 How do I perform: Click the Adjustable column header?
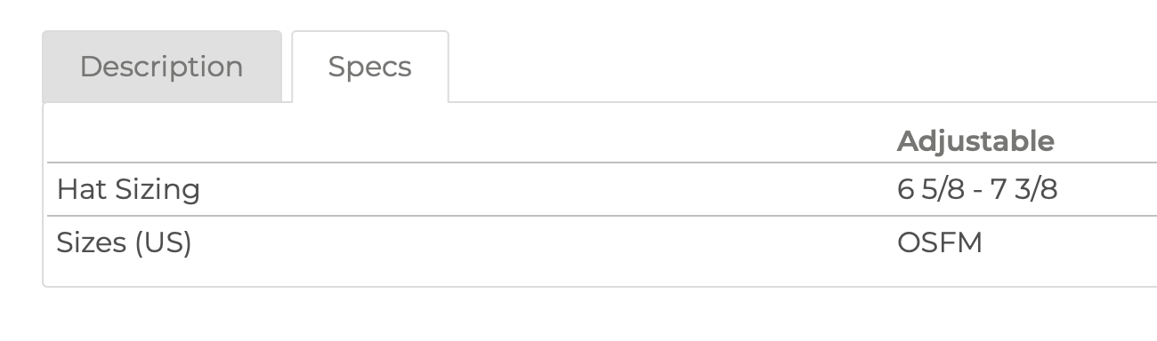click(975, 141)
